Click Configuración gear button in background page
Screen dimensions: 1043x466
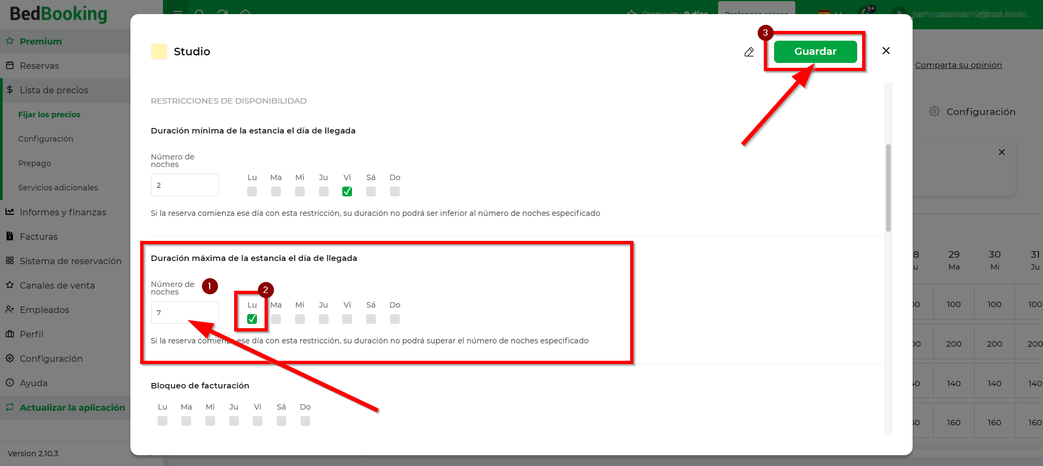point(972,112)
